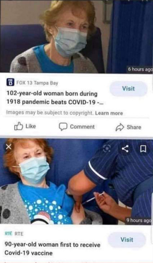Image resolution: width=153 pixels, height=263 pixels.
Task: Tap the FOX 13 Tampa Bay logo icon
Action: click(10, 82)
